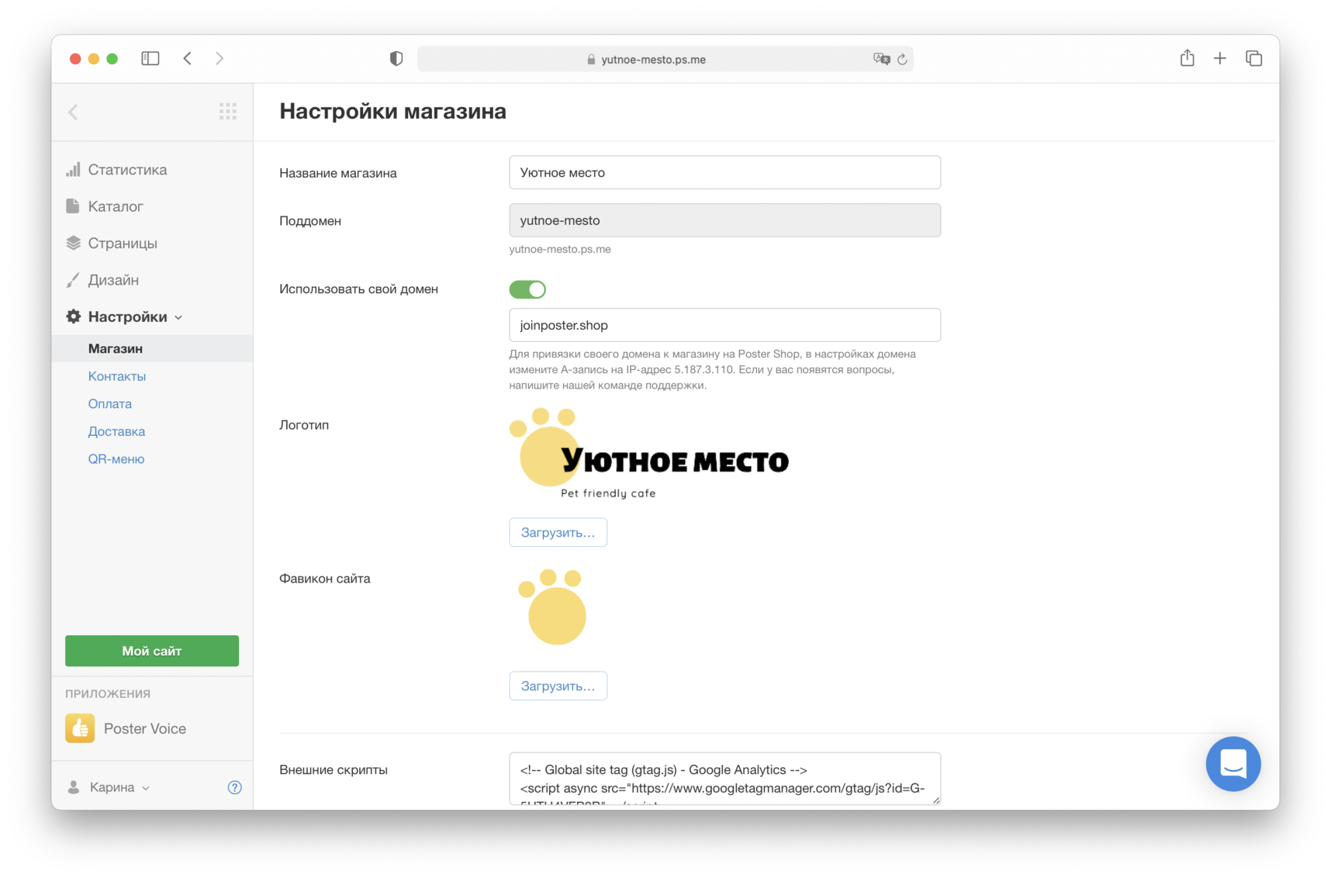
Task: Open Страницы section
Action: [123, 243]
